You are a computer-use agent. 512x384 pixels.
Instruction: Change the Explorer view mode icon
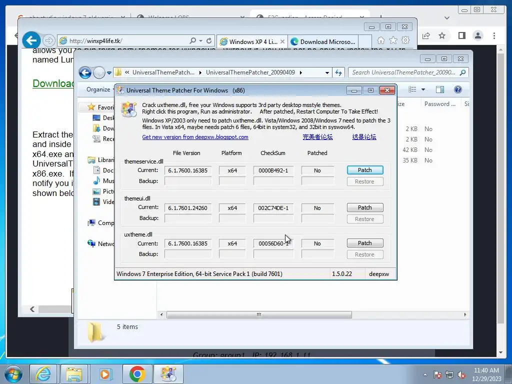tap(412, 89)
